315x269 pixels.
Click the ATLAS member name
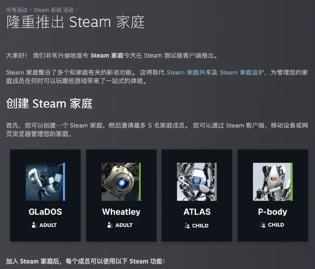(197, 212)
